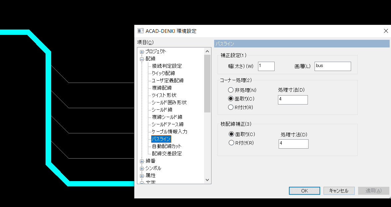Select the シンボル tree label
Viewport: 391px width, 207px height.
[153, 168]
